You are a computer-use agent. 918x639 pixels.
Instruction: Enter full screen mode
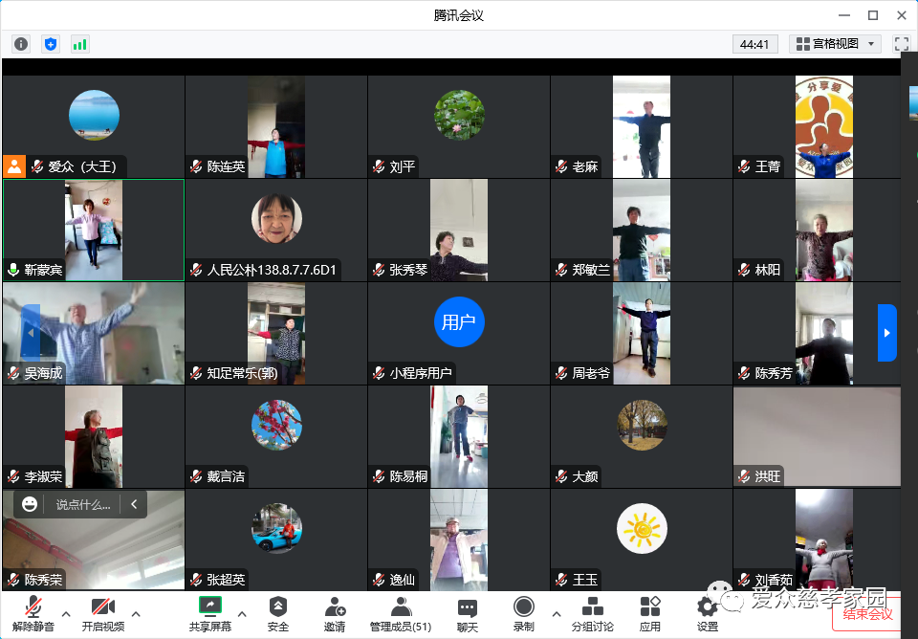pos(901,44)
